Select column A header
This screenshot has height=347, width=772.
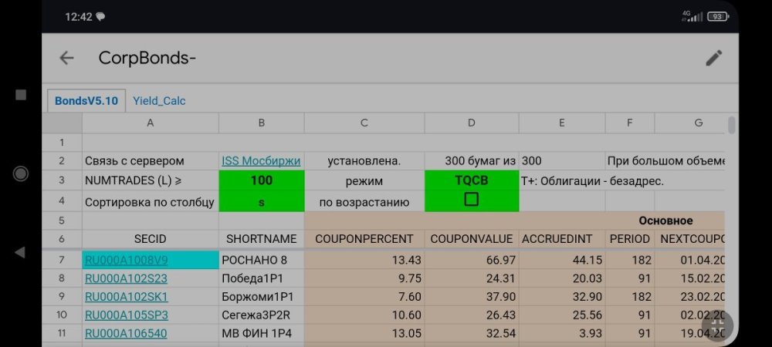151,123
